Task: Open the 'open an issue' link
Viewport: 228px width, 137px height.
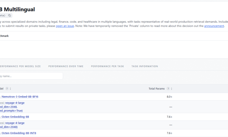Action: pyautogui.click(x=65, y=26)
